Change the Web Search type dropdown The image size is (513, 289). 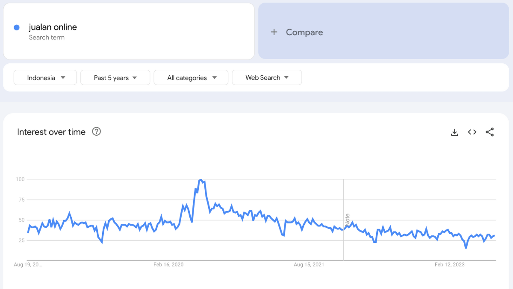pos(267,77)
